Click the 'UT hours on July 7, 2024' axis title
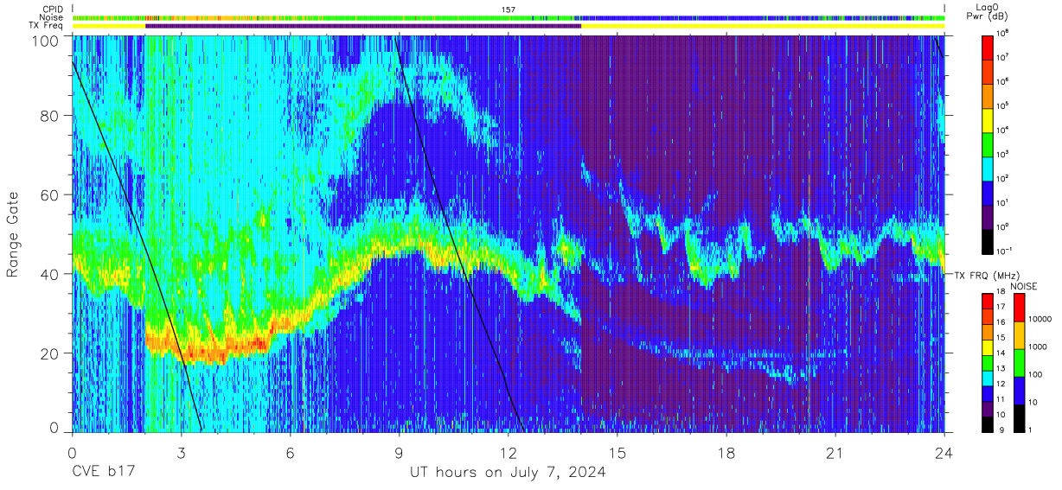 pyautogui.click(x=507, y=474)
